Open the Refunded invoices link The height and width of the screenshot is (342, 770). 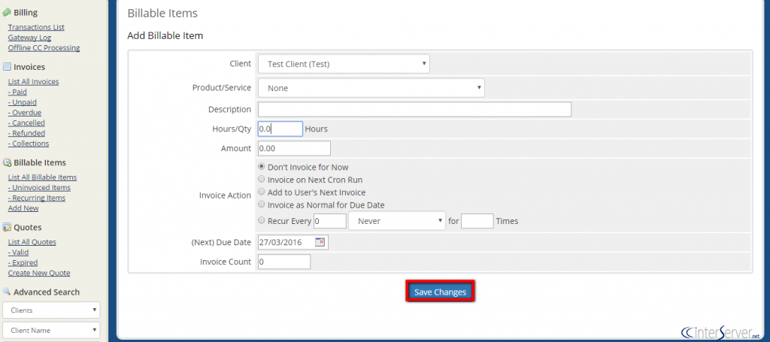click(26, 133)
